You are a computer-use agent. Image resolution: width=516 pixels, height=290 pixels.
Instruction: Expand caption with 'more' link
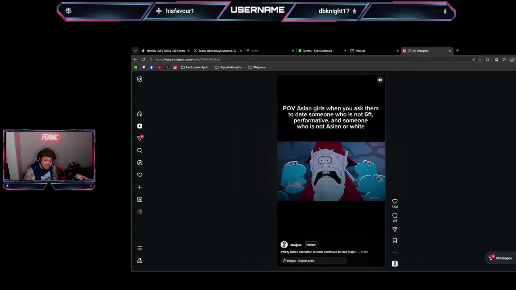[364, 252]
